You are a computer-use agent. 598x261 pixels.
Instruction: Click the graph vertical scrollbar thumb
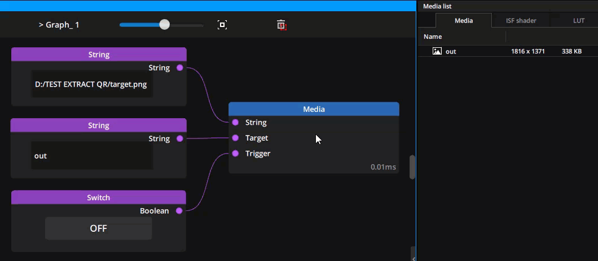(x=412, y=167)
